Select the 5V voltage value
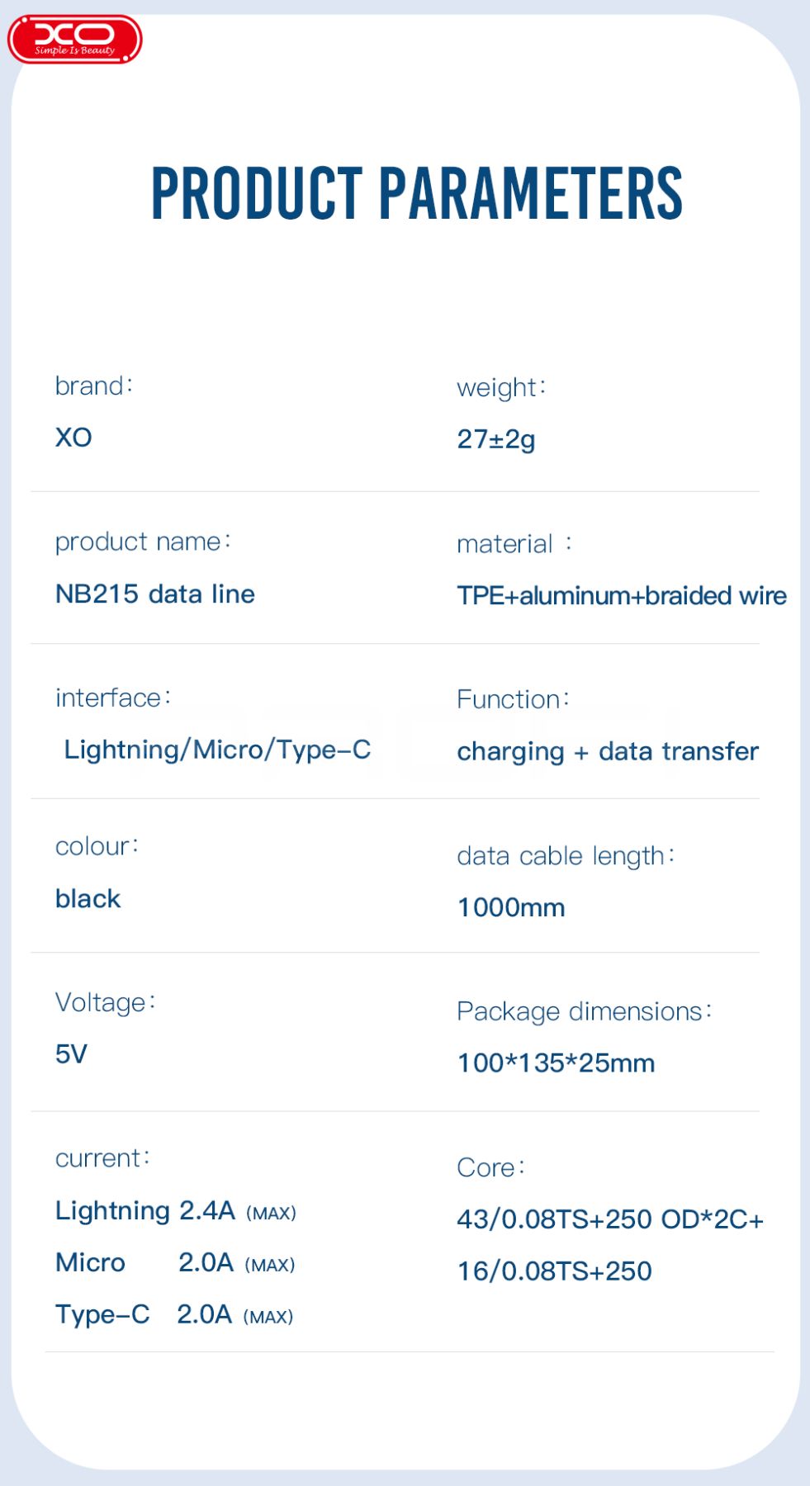810x1486 pixels. coord(71,1054)
